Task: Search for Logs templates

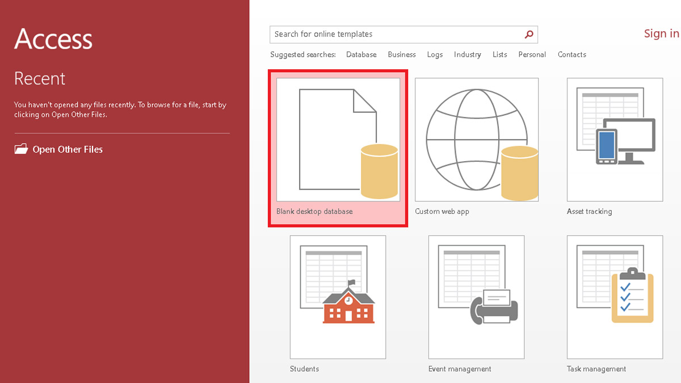Action: tap(435, 54)
